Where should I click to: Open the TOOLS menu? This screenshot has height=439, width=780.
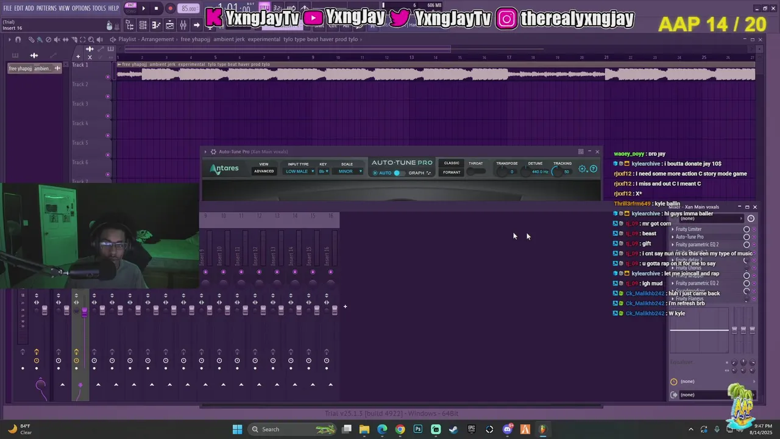[x=99, y=8]
